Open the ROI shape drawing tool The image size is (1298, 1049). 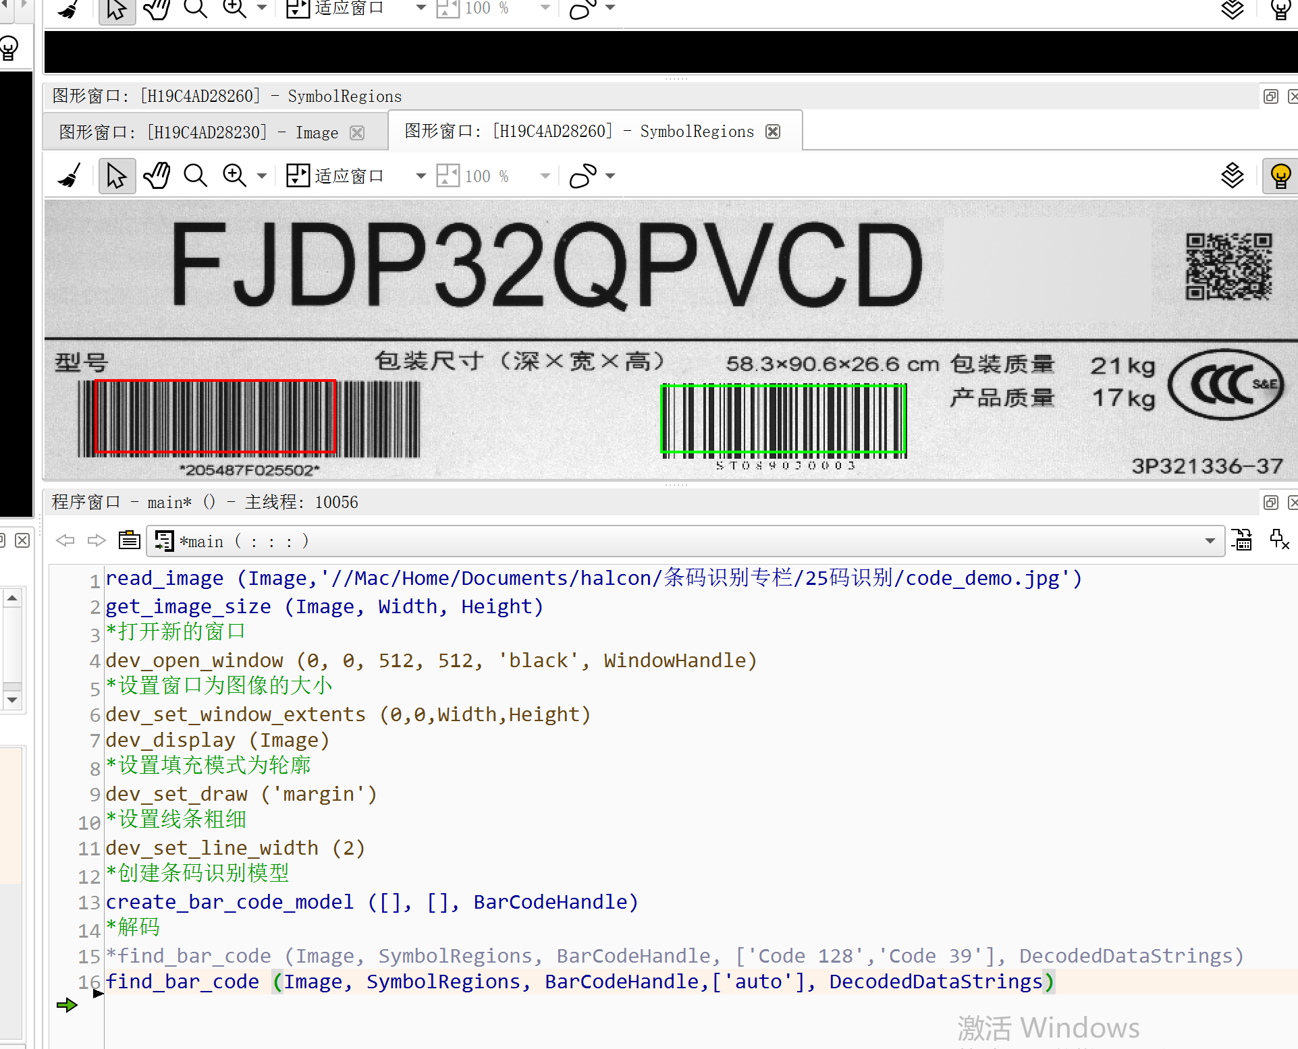click(x=583, y=175)
